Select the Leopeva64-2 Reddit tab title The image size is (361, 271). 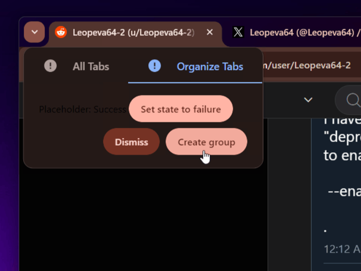(x=133, y=32)
